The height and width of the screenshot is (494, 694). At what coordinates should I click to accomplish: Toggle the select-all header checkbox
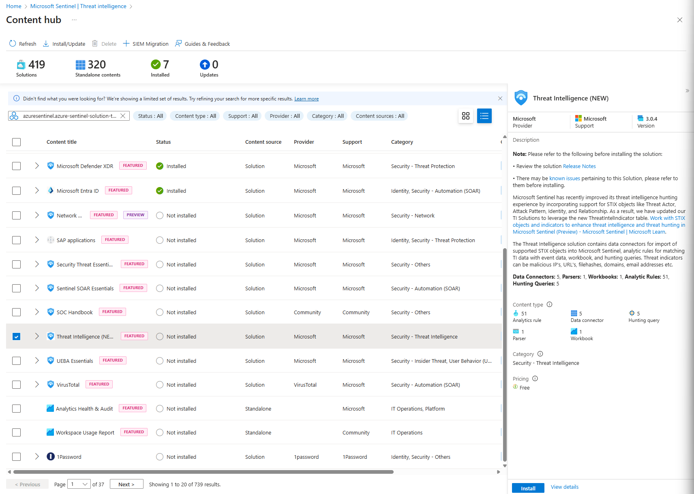point(16,142)
